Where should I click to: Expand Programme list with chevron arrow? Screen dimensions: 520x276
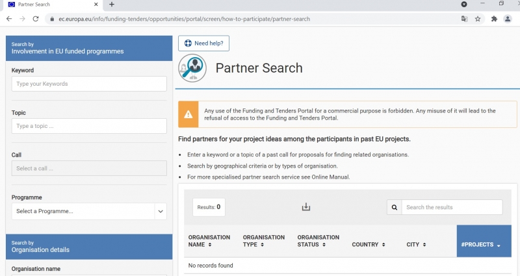coord(161,212)
